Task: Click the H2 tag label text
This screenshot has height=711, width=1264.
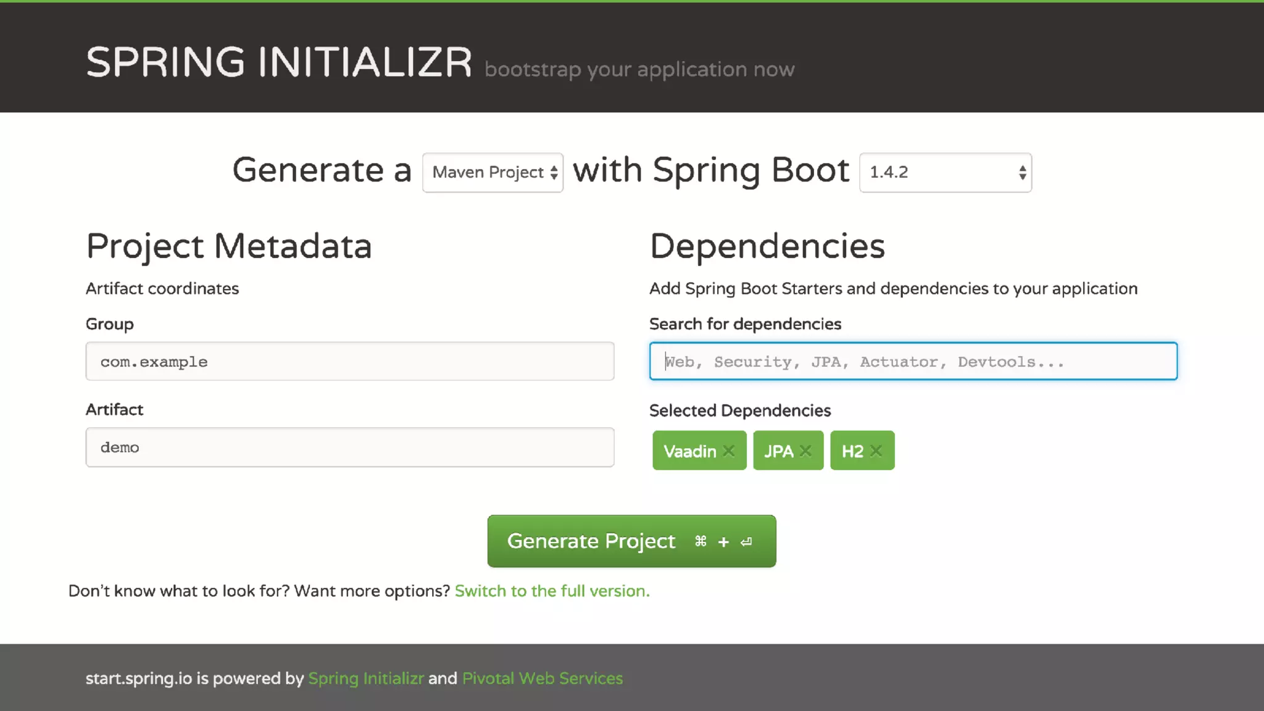Action: click(x=852, y=451)
